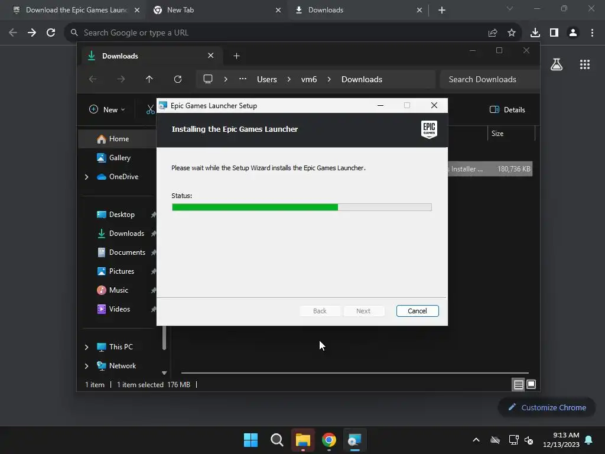
Task: Click Chrome's forward navigation arrow
Action: tap(32, 33)
